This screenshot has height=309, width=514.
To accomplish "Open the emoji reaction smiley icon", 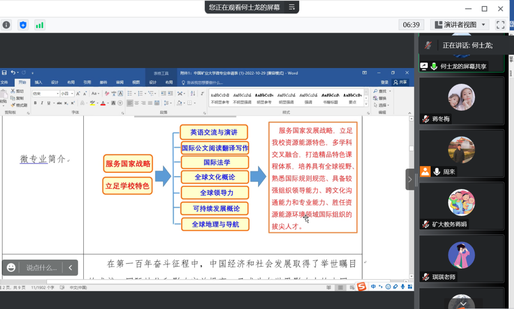I will click(x=11, y=268).
